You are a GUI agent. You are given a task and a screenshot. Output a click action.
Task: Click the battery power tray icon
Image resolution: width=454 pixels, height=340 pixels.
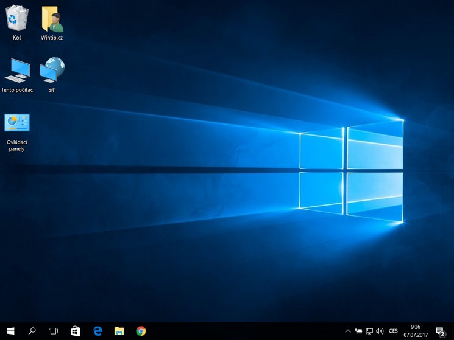point(359,331)
